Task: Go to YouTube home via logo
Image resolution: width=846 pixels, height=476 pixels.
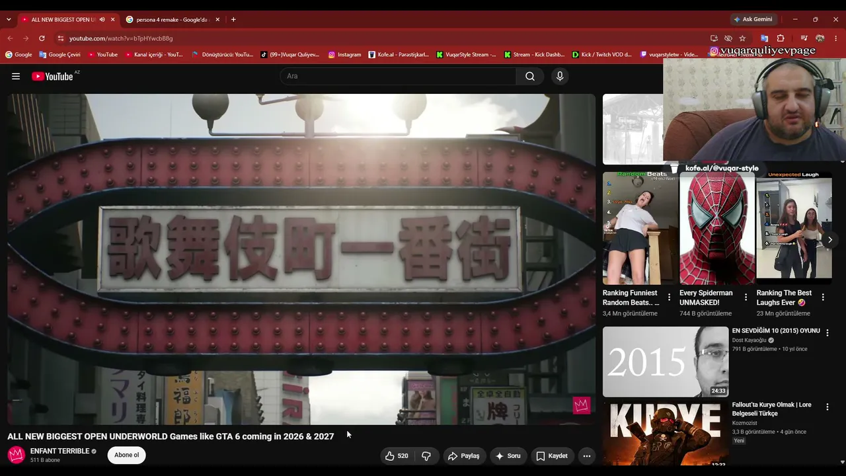Action: coord(52,76)
